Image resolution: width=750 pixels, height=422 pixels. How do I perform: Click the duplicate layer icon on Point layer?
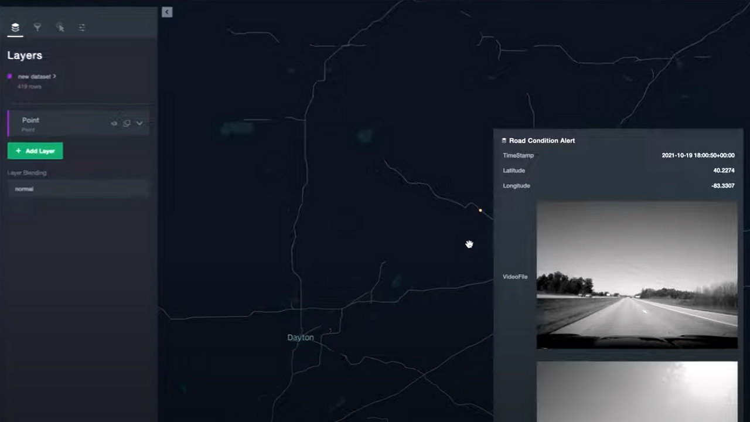coord(127,123)
